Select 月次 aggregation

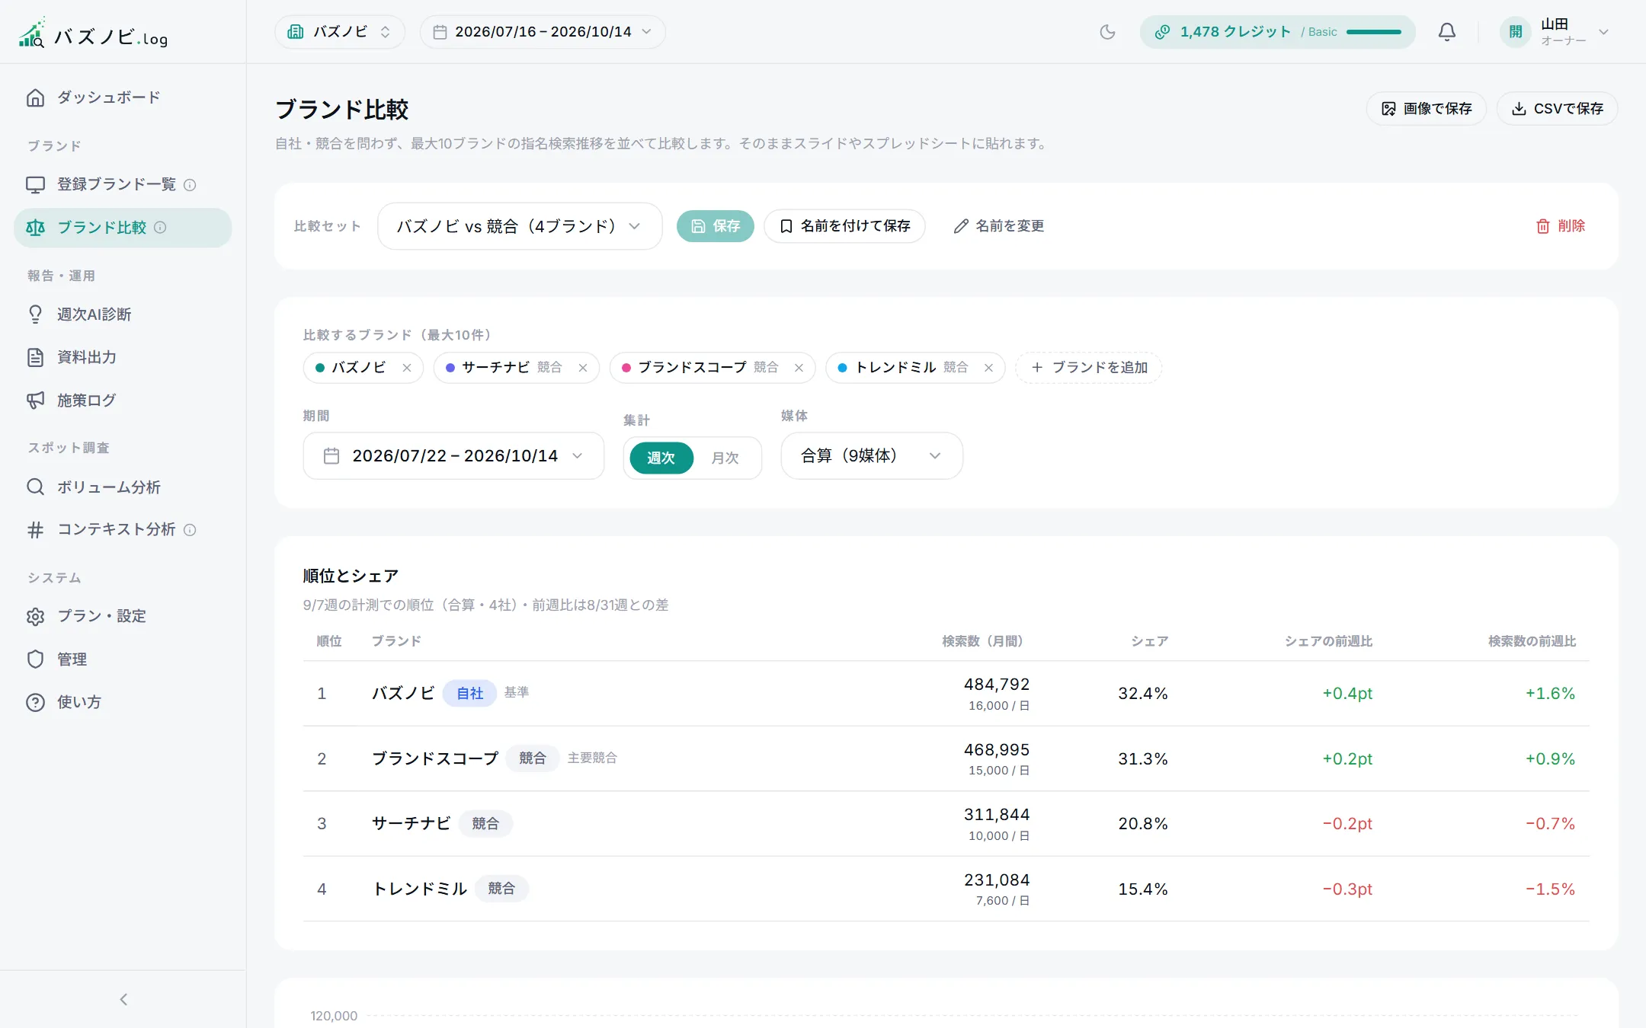pos(725,458)
